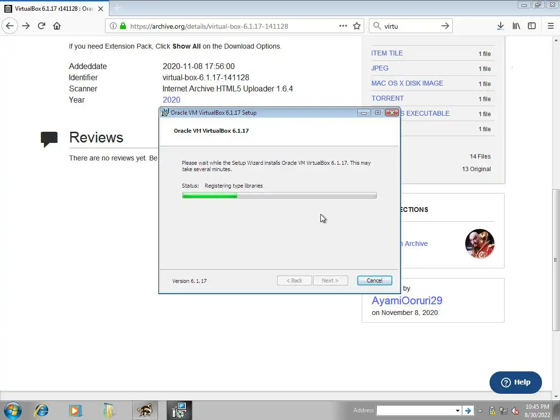Click the disabled Next button in setup
This screenshot has height=420, width=560.
tap(331, 280)
